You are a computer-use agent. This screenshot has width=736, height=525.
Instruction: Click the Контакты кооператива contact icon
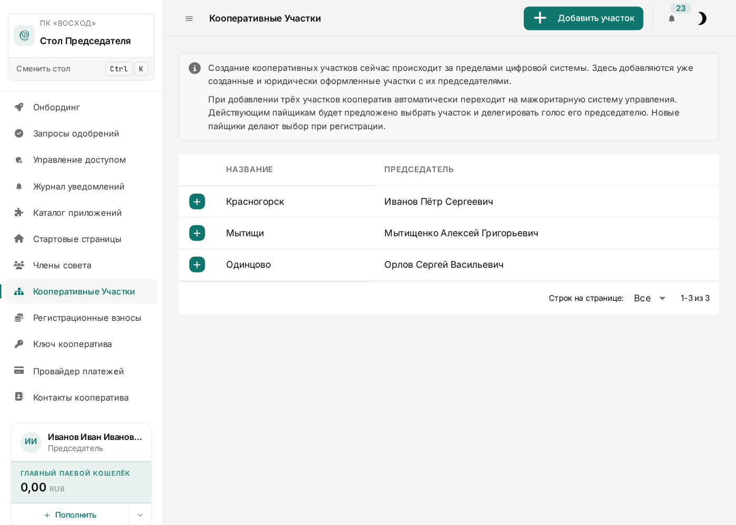point(19,397)
